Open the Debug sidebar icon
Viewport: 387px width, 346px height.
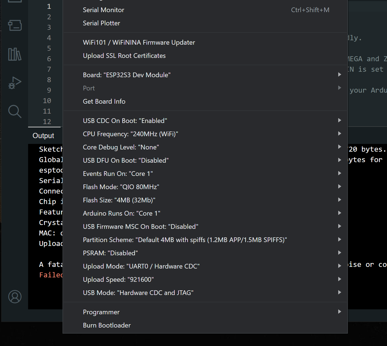(15, 83)
